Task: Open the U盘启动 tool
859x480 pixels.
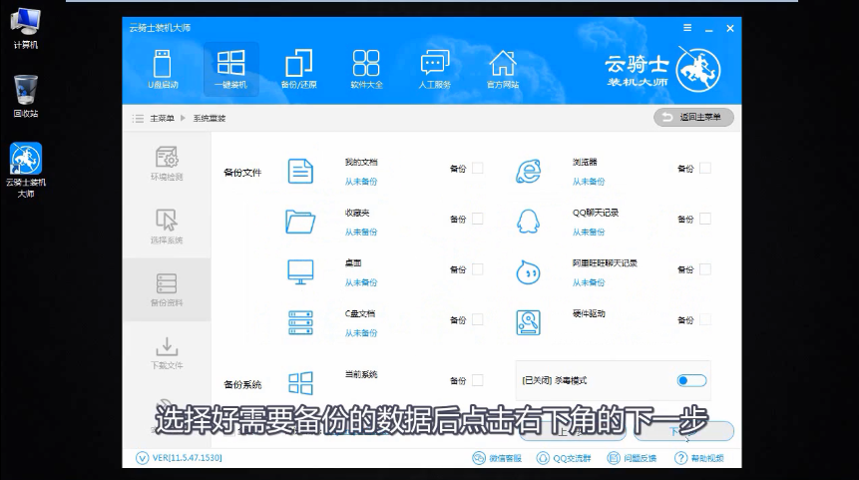Action: [x=163, y=70]
